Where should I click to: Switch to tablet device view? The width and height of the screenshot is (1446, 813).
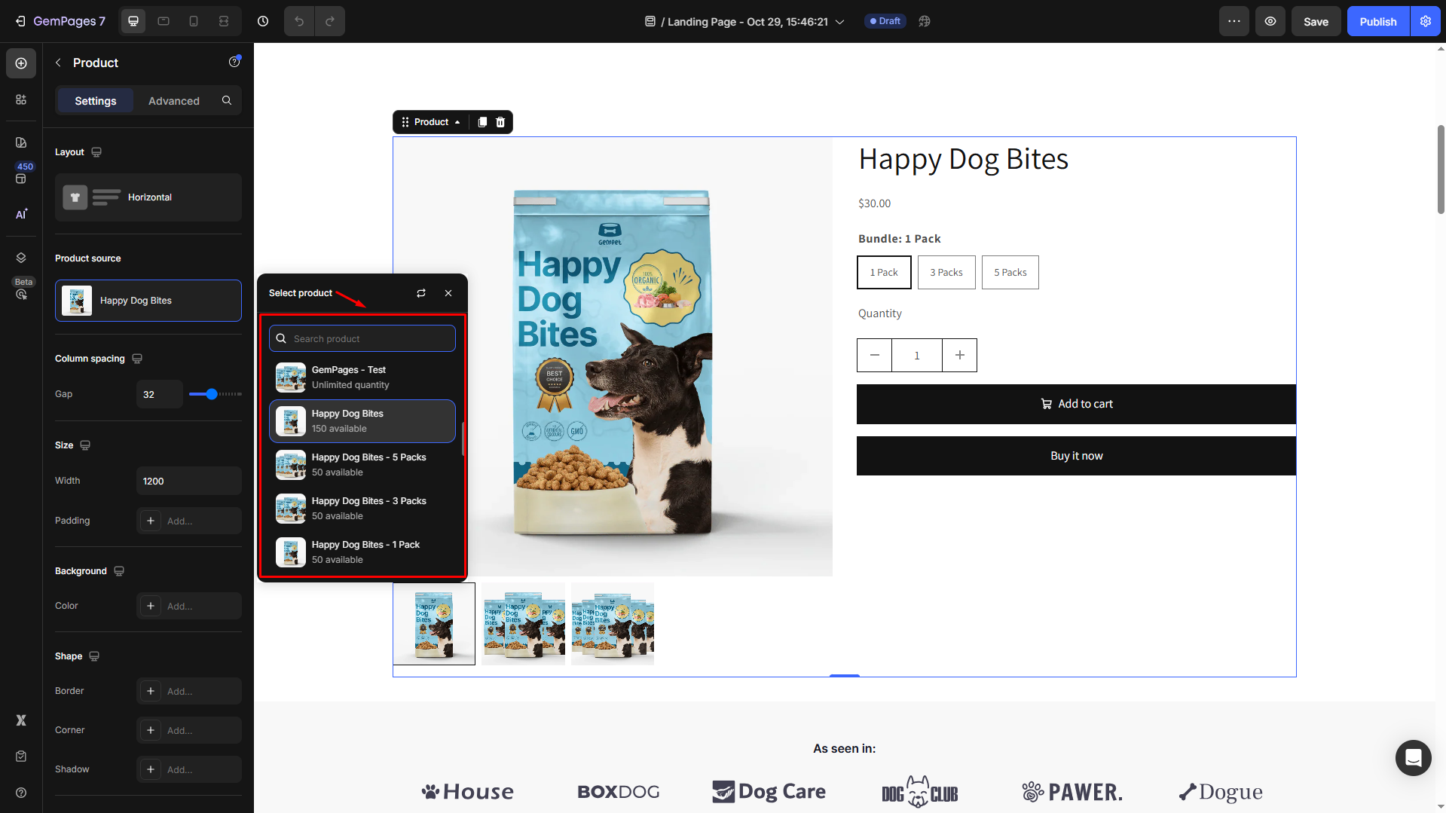pos(164,21)
